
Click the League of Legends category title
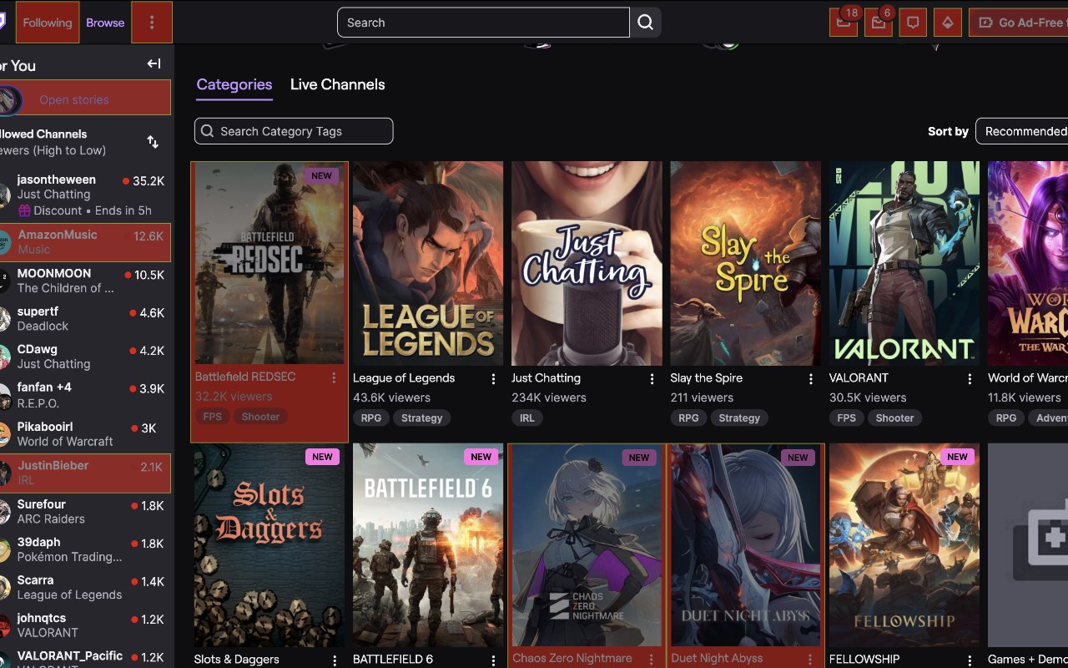tap(404, 378)
